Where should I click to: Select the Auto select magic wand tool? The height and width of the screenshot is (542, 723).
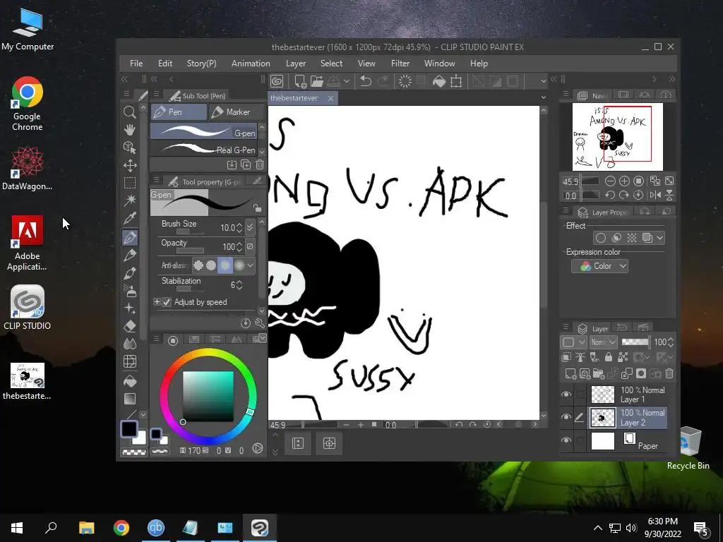click(130, 200)
